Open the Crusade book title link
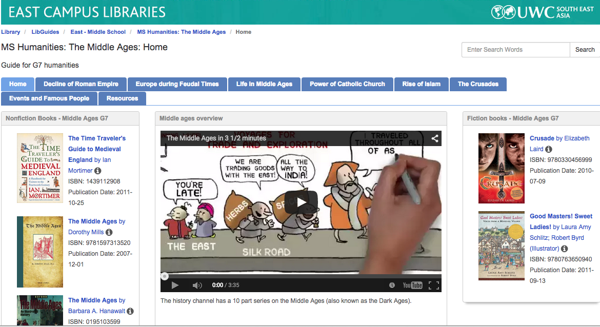 pos(542,138)
